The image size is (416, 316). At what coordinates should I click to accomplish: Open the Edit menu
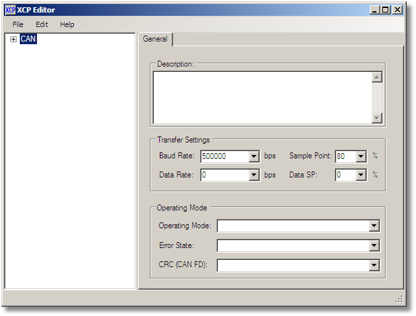pyautogui.click(x=42, y=24)
